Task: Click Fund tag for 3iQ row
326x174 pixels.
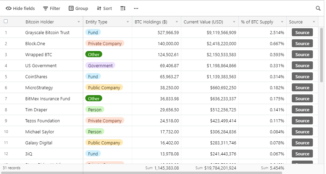Action: click(x=93, y=153)
